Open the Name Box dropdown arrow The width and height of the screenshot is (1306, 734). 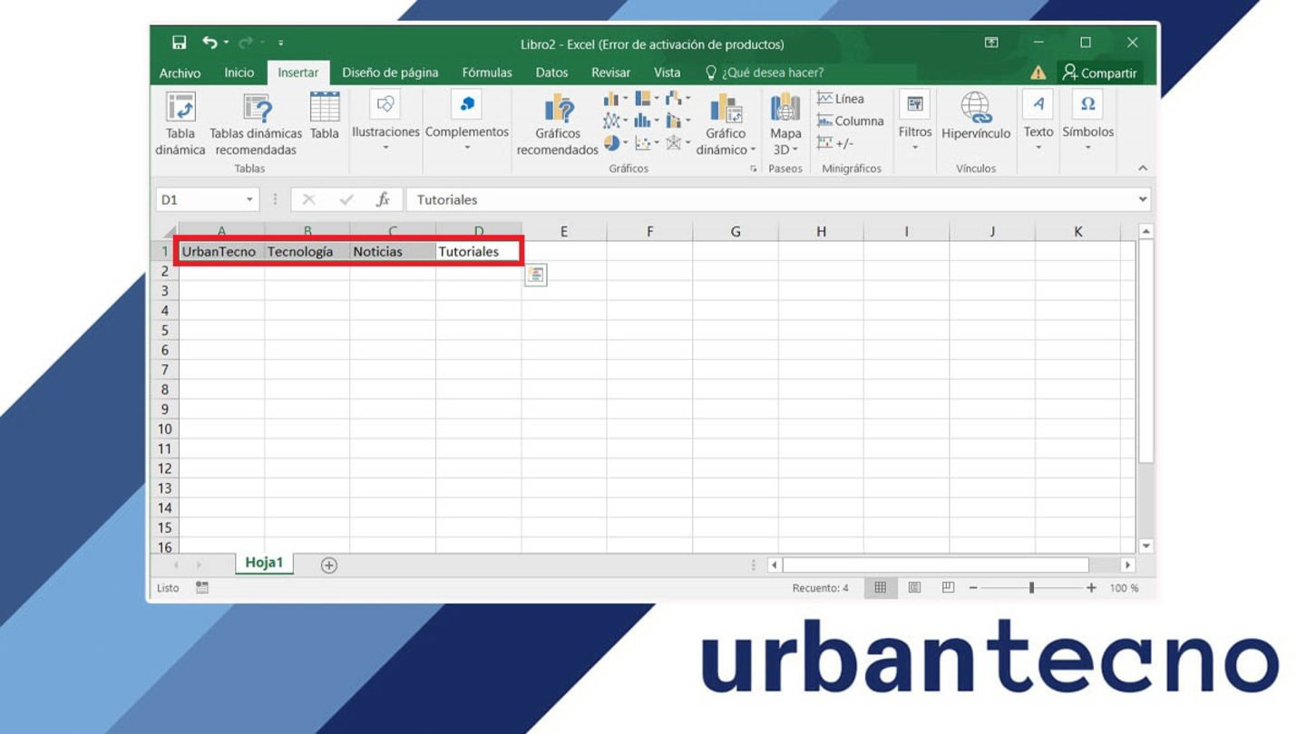click(x=250, y=199)
